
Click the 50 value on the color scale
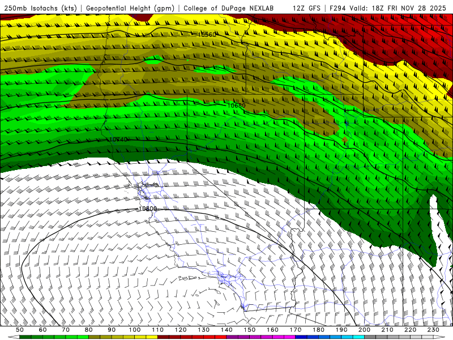pyautogui.click(x=20, y=330)
